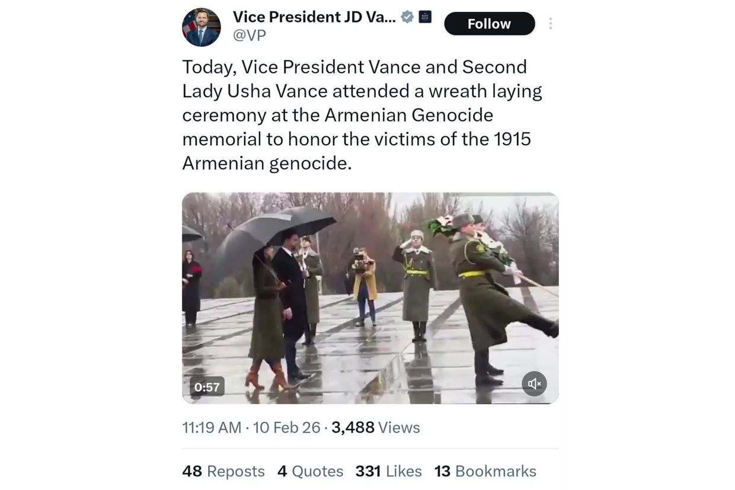Show the 48 Reposts list
The image size is (735, 490).
[223, 471]
